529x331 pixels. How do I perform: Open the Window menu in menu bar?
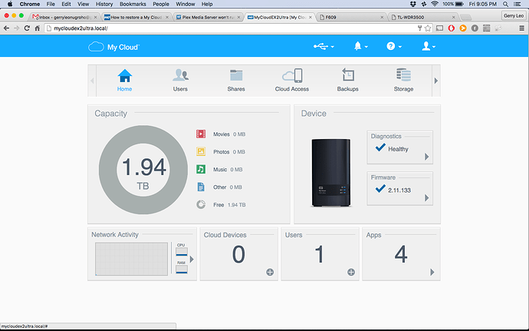tap(186, 4)
